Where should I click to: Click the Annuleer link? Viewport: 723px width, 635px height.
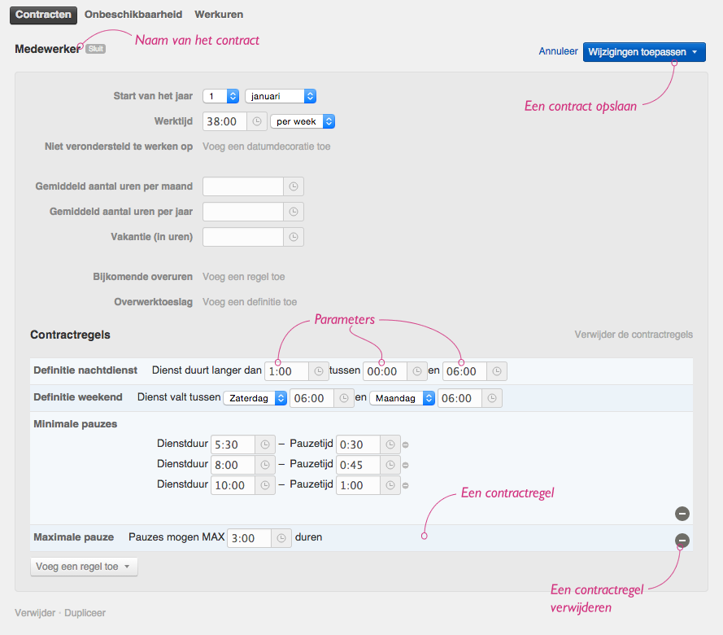coord(558,51)
